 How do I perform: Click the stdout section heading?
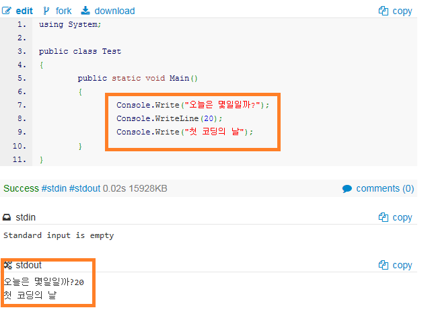(29, 265)
